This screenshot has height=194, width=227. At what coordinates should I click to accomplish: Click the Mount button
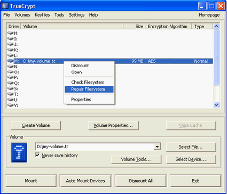click(x=31, y=181)
